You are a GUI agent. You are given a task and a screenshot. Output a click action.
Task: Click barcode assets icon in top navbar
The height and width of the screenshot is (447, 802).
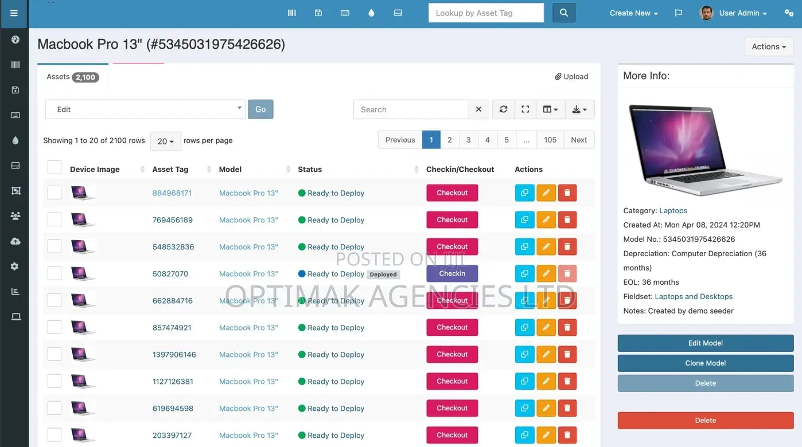coord(292,13)
